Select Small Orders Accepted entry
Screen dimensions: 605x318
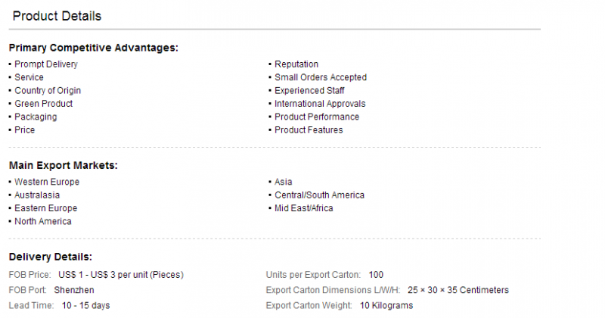coord(321,77)
